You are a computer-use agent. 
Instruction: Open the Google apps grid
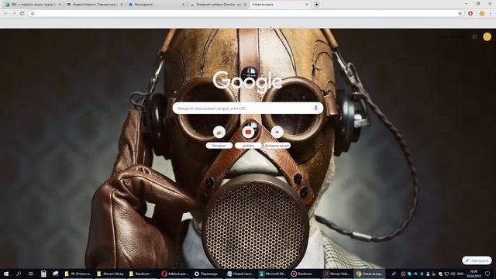475,36
